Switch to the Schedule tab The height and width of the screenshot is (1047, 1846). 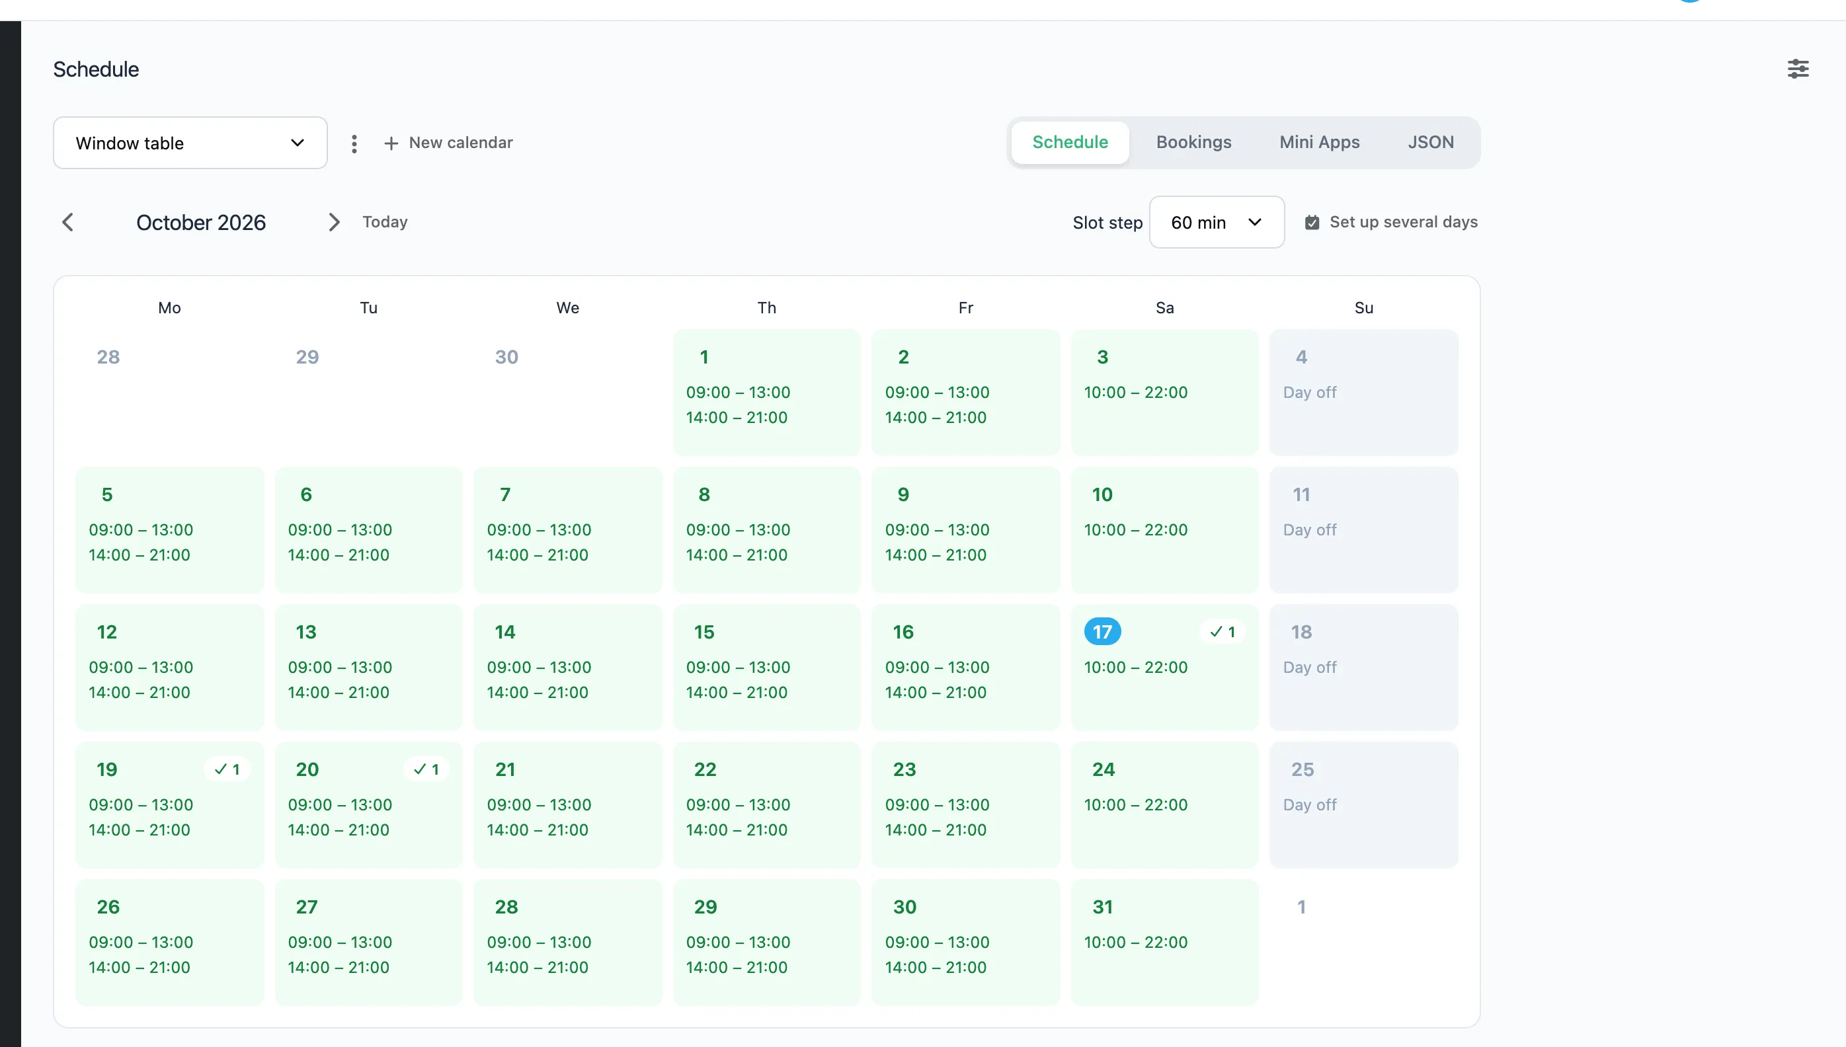point(1070,142)
